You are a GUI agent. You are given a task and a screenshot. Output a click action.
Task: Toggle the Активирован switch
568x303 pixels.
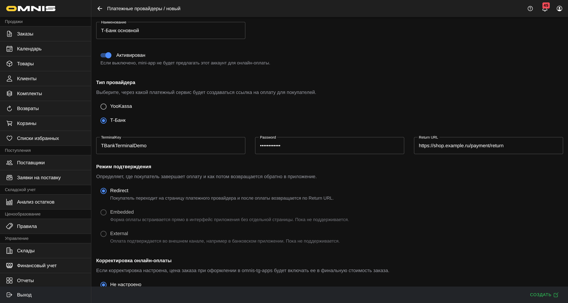pyautogui.click(x=106, y=55)
